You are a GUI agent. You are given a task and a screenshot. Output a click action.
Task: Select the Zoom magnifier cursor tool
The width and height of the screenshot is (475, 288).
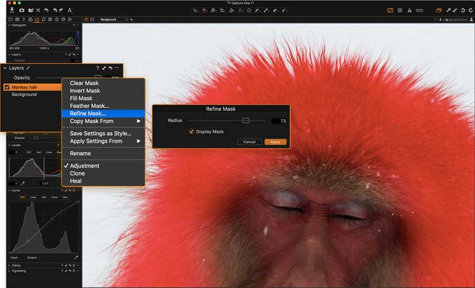[x=213, y=10]
